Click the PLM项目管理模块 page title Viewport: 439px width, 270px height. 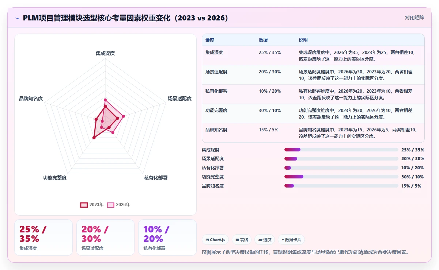click(x=125, y=18)
